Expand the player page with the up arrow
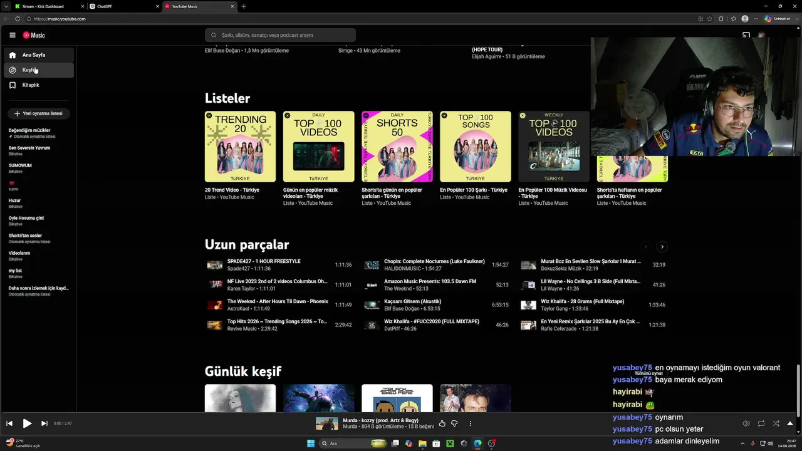The image size is (802, 451). (x=790, y=423)
